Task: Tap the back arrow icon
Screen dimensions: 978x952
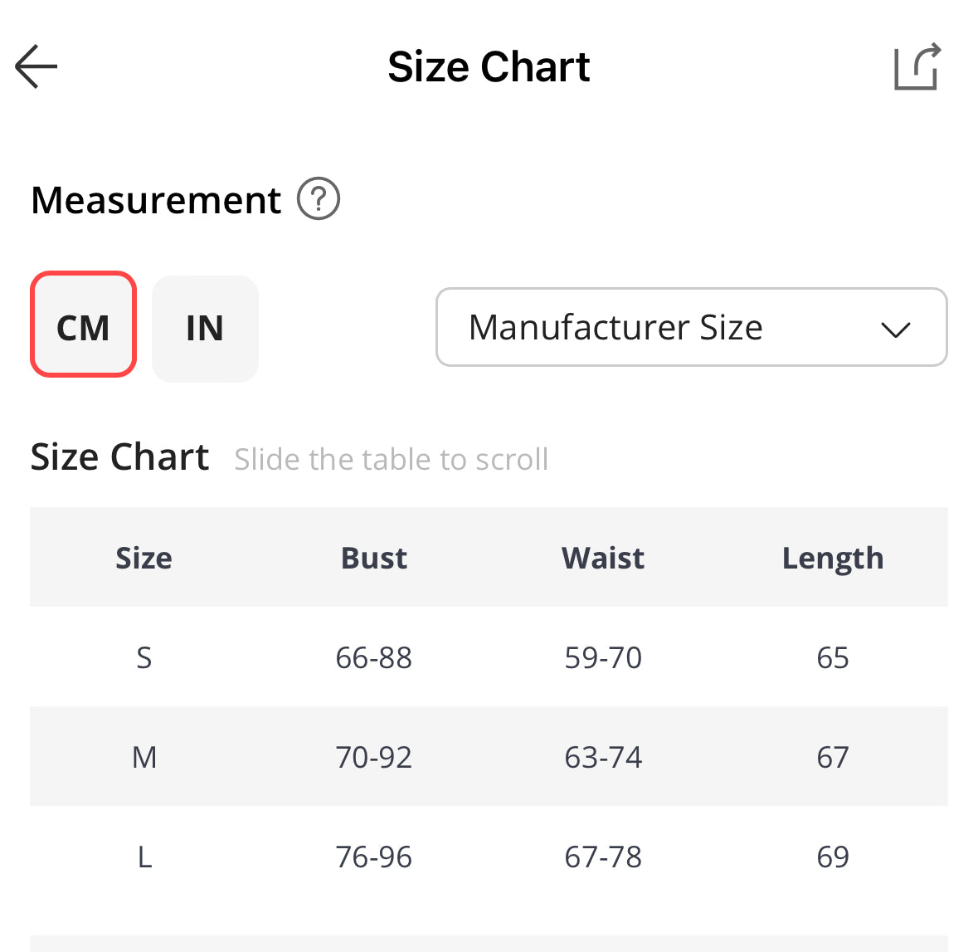Action: point(36,66)
